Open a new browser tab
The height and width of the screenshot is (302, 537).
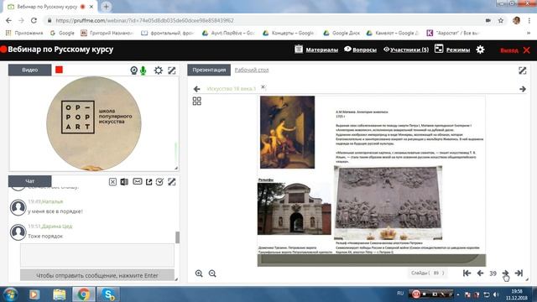click(x=107, y=7)
